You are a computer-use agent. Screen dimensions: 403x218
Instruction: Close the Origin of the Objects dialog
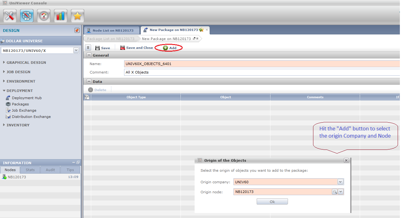pos(346,160)
